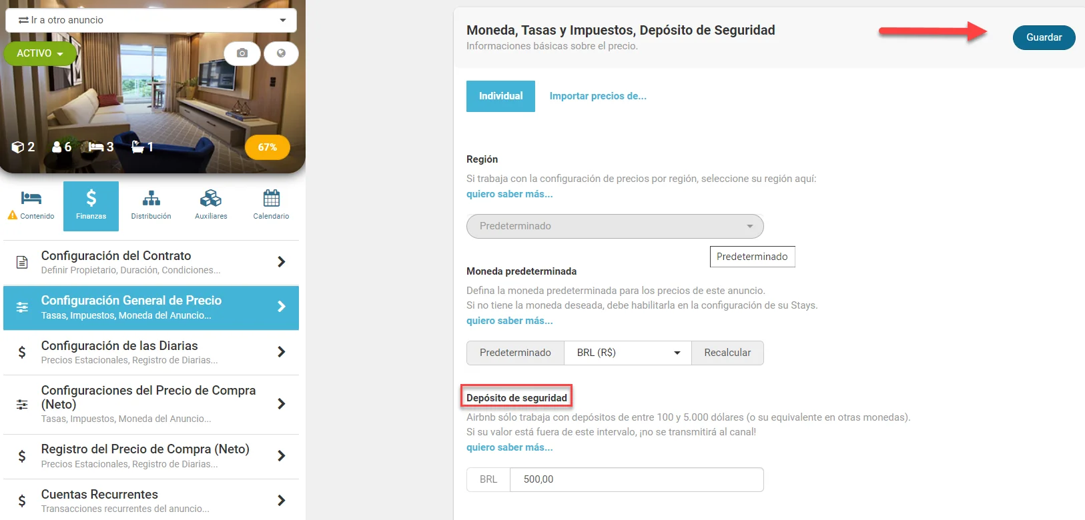This screenshot has width=1085, height=520.
Task: Open the camera photo icon on listing
Action: [x=242, y=53]
